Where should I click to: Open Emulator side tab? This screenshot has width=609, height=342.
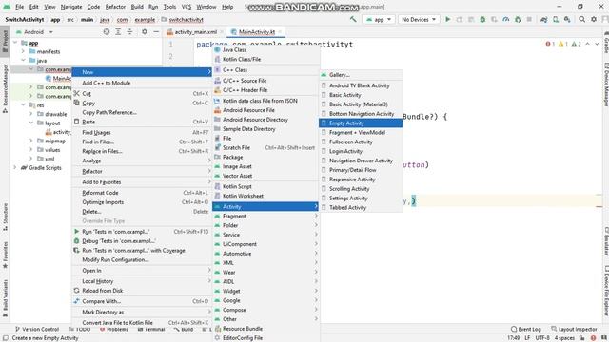(605, 240)
